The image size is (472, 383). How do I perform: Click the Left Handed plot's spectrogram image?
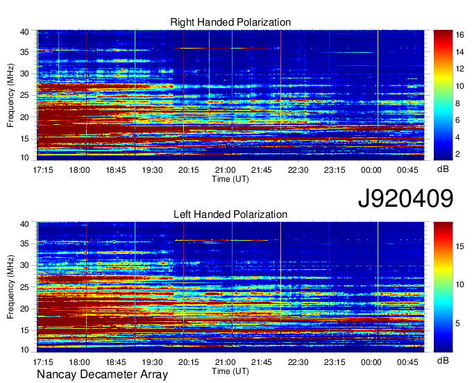coord(230,287)
